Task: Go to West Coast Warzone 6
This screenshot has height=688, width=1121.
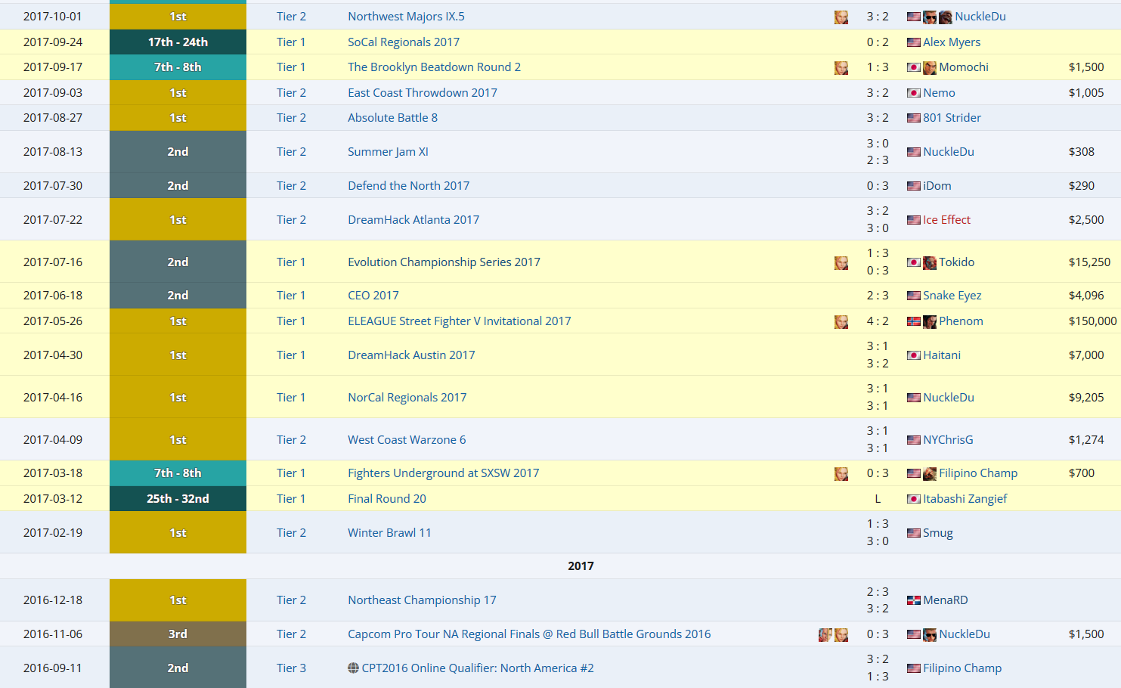Action: tap(407, 440)
